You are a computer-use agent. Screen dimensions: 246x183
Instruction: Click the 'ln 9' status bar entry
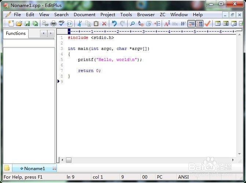(70, 177)
